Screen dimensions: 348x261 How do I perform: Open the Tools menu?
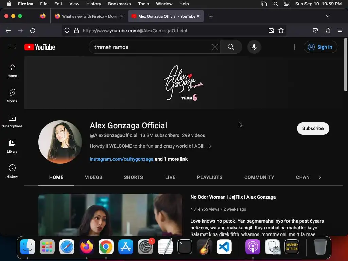[x=143, y=4]
